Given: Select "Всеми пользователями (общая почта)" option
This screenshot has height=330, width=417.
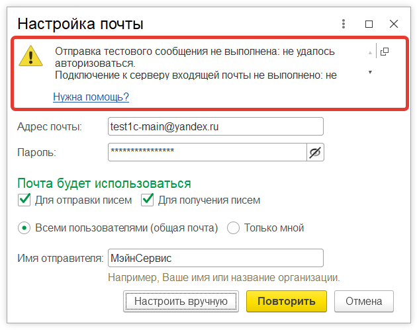Looking at the screenshot, I should coord(24,228).
